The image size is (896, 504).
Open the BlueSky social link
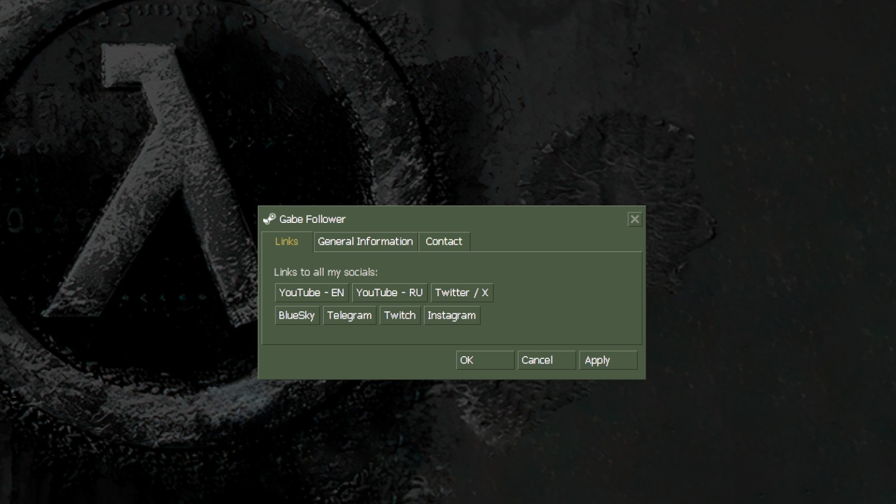[x=297, y=315]
